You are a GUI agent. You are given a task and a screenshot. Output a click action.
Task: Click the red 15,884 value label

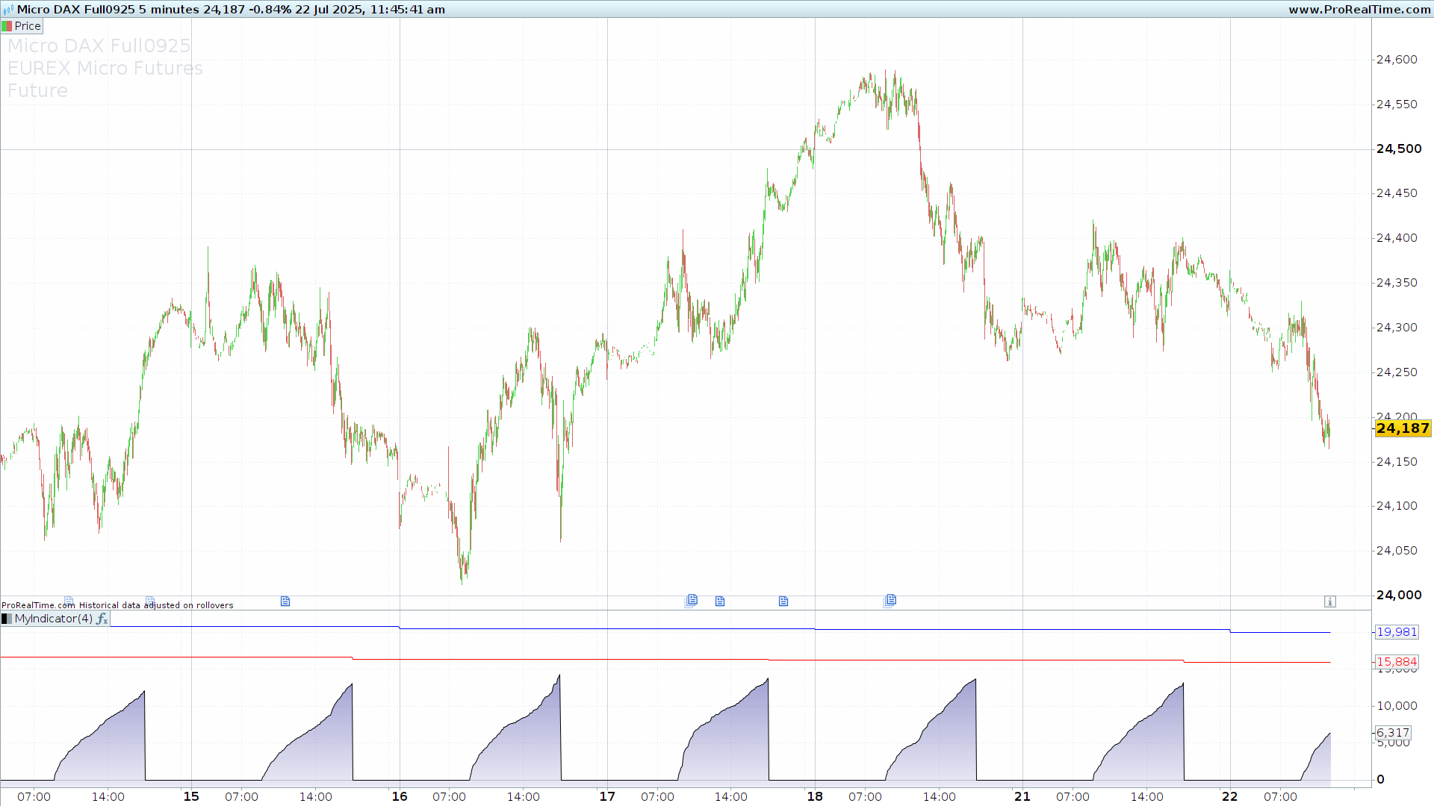pyautogui.click(x=1396, y=662)
